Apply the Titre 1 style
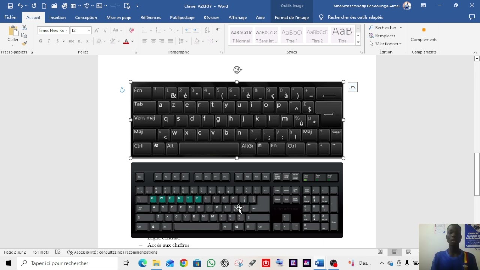 [x=292, y=36]
